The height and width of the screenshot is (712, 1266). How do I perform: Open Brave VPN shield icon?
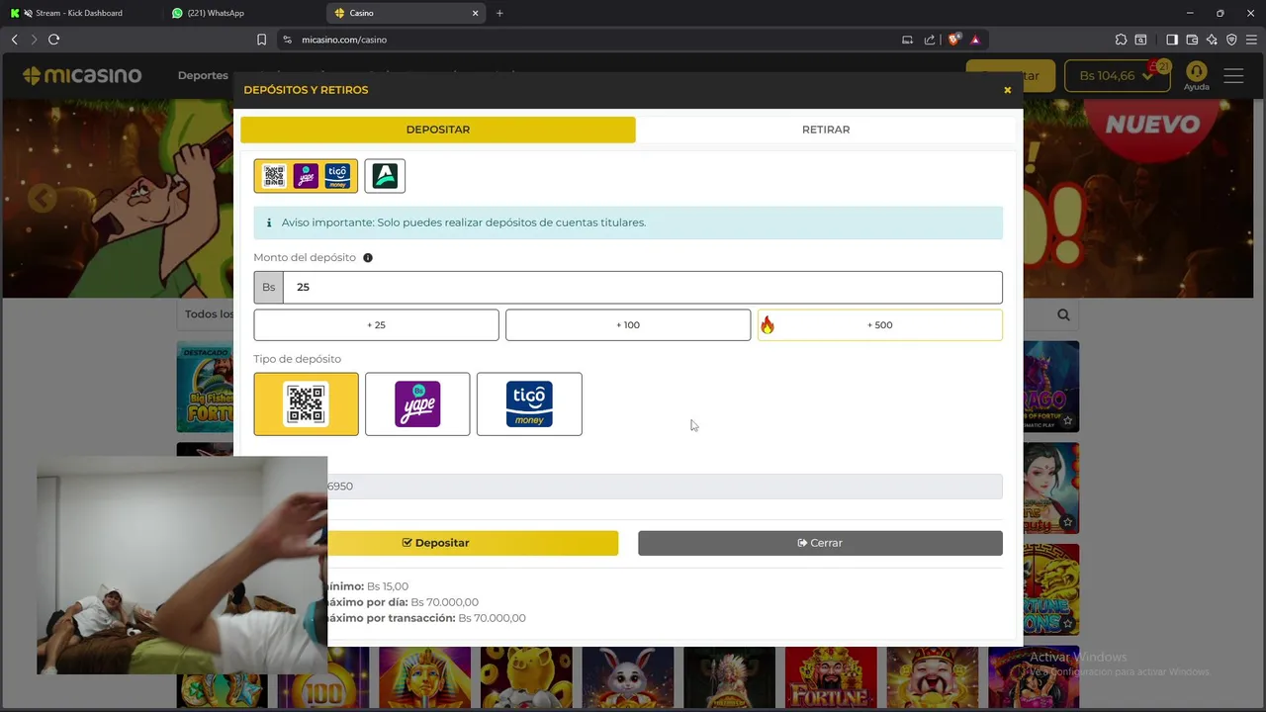pyautogui.click(x=1231, y=40)
